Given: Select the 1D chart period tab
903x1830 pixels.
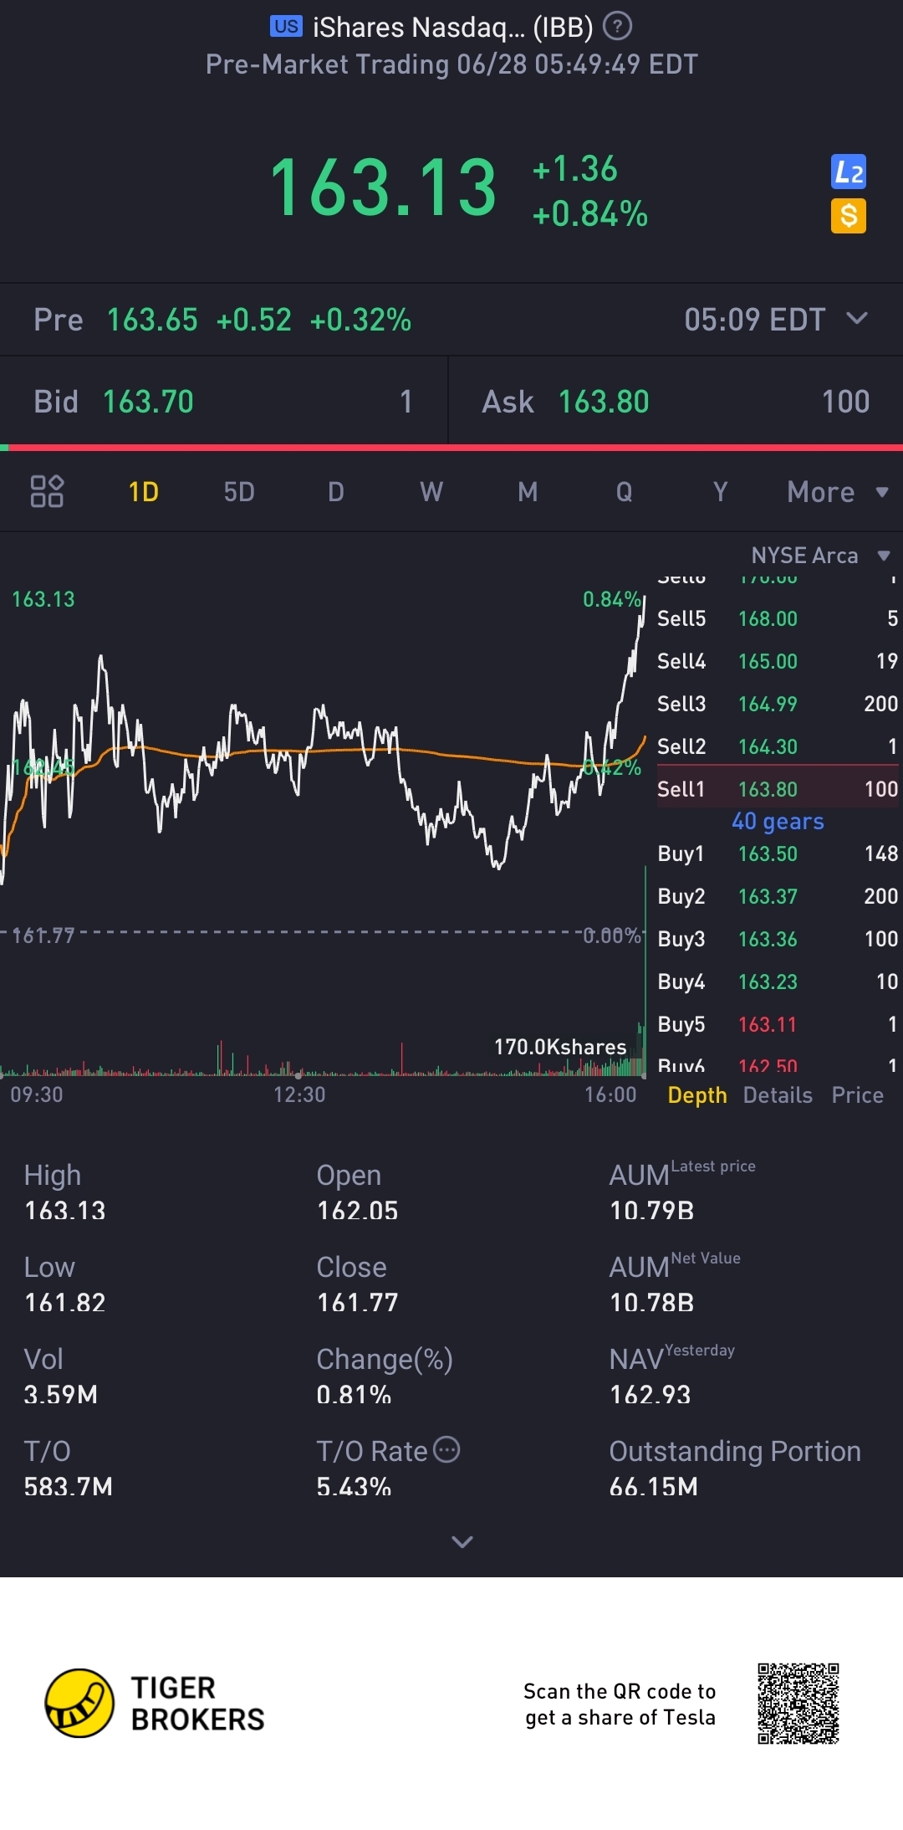Looking at the screenshot, I should [x=143, y=492].
